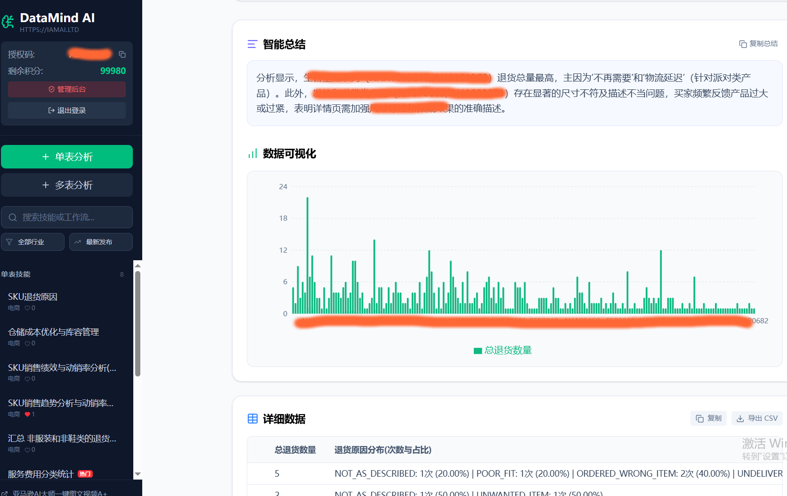Unlike the SKU销售趋势分析 red heart

point(27,415)
